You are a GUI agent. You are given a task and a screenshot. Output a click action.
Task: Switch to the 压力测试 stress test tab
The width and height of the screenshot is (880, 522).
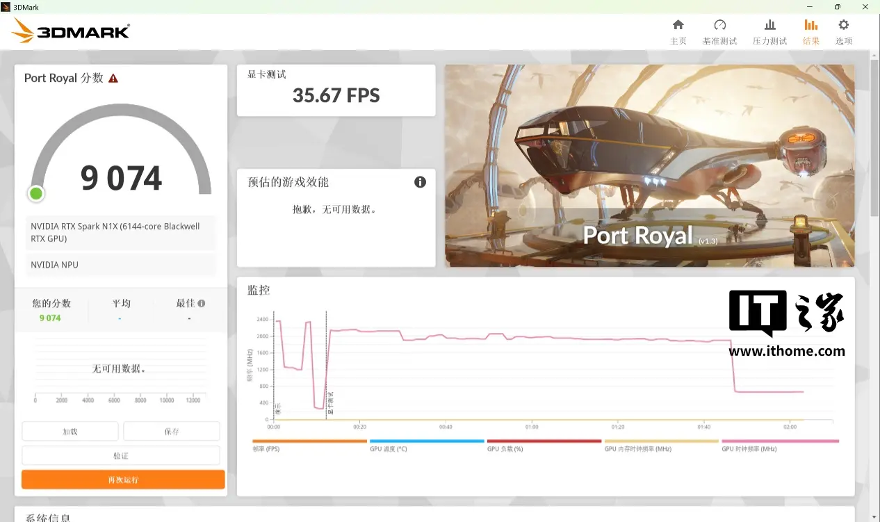click(x=769, y=32)
